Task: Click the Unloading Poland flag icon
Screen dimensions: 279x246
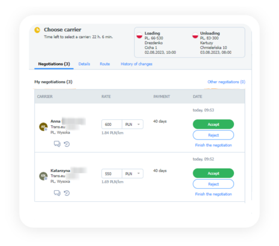Action: point(195,35)
